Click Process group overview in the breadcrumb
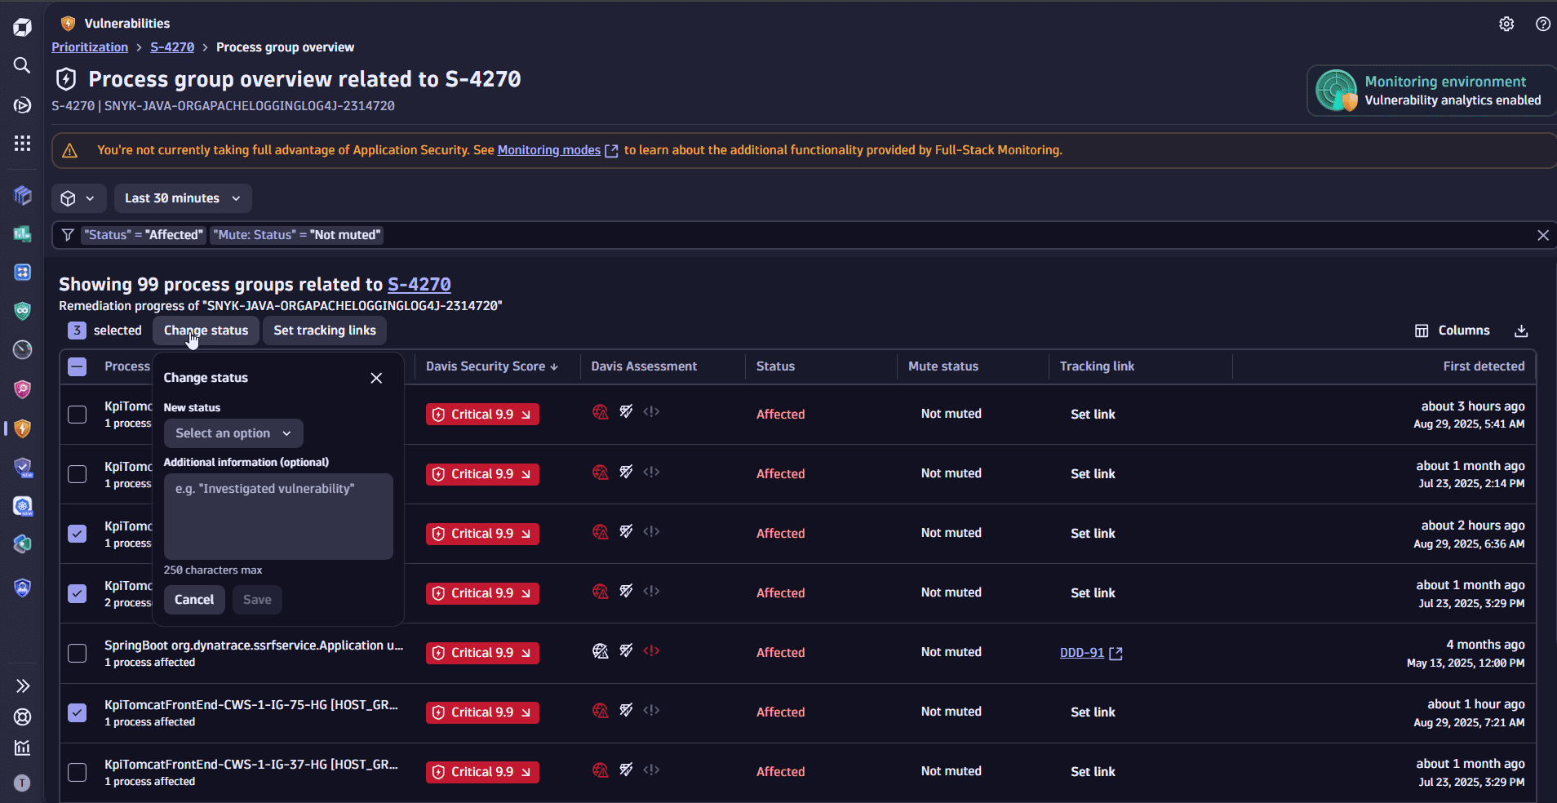Screen dimensions: 1557x803 pyautogui.click(x=285, y=47)
